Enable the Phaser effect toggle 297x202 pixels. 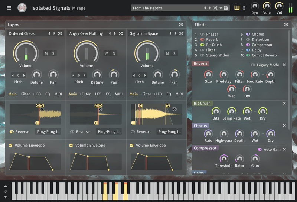pos(202,34)
